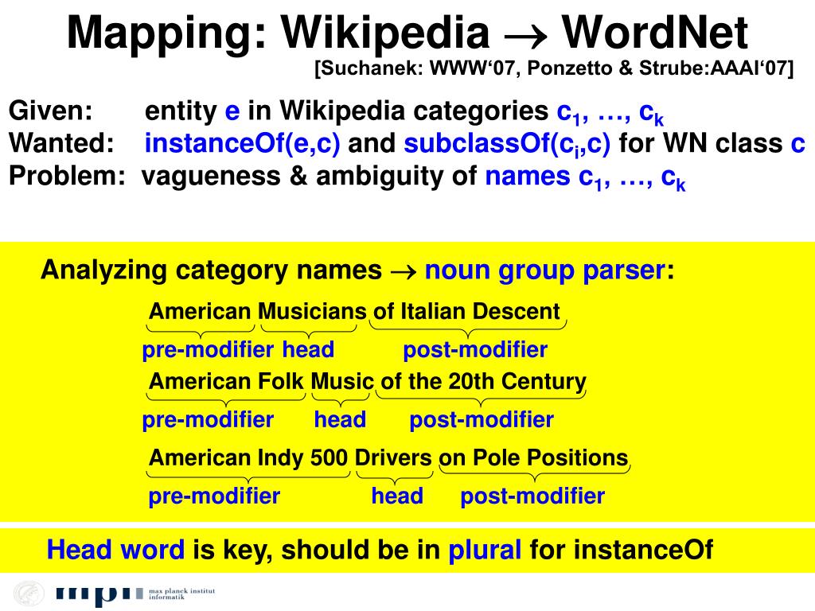Click the word 'Musicians' in the first example
Screen dimensions: 815x611
(312, 311)
